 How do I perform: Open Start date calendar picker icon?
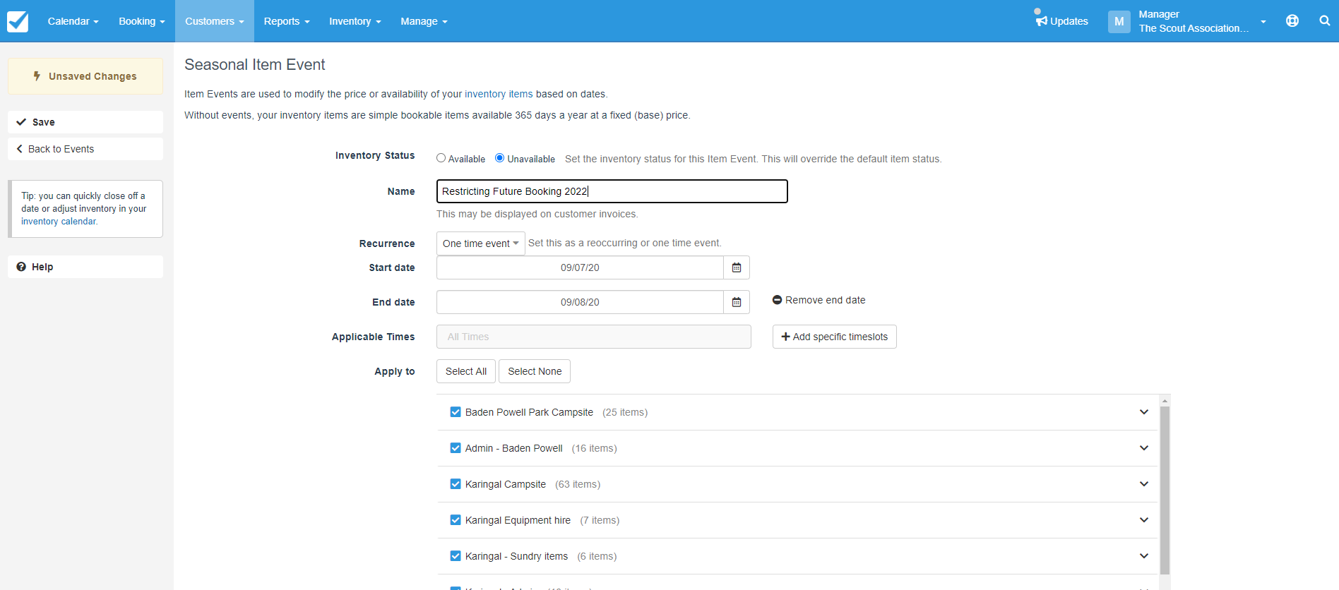[x=737, y=267]
